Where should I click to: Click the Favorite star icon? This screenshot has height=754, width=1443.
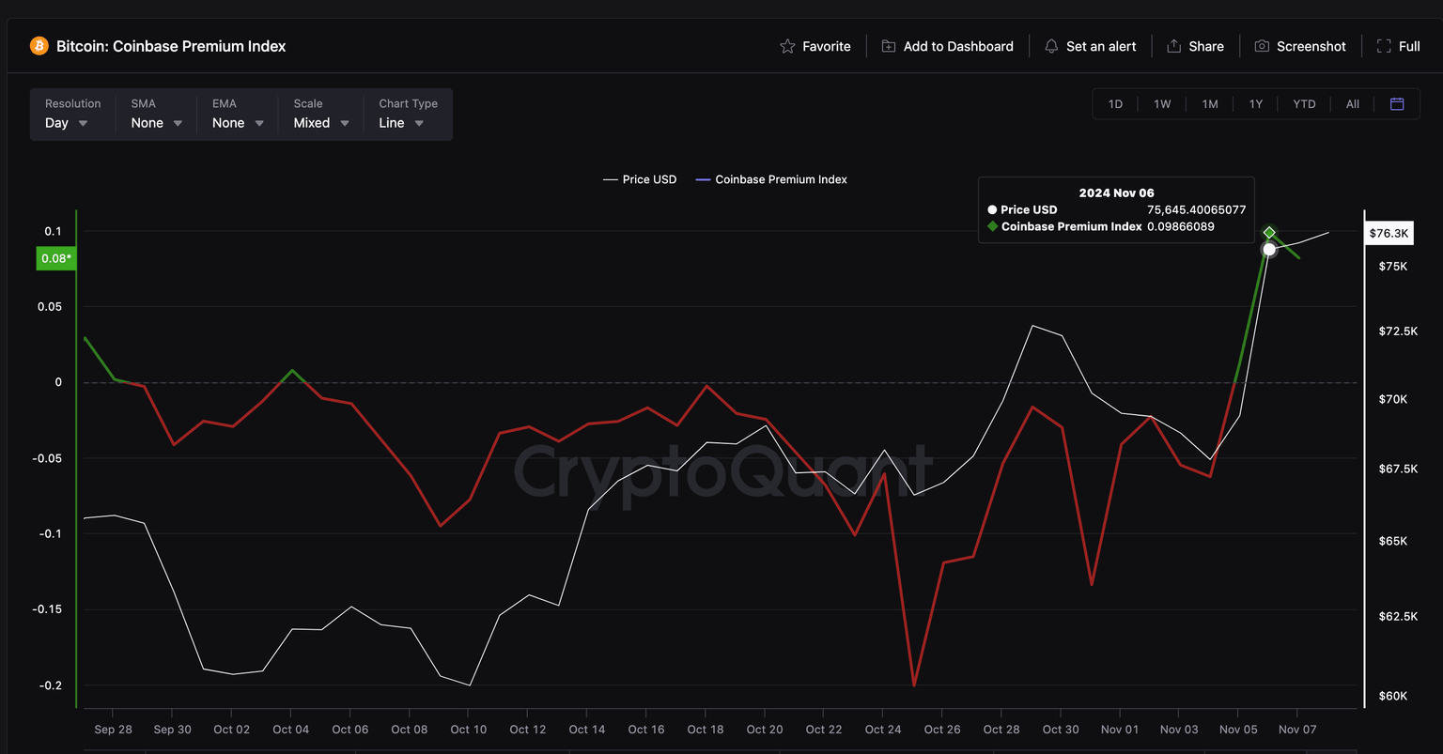click(787, 46)
